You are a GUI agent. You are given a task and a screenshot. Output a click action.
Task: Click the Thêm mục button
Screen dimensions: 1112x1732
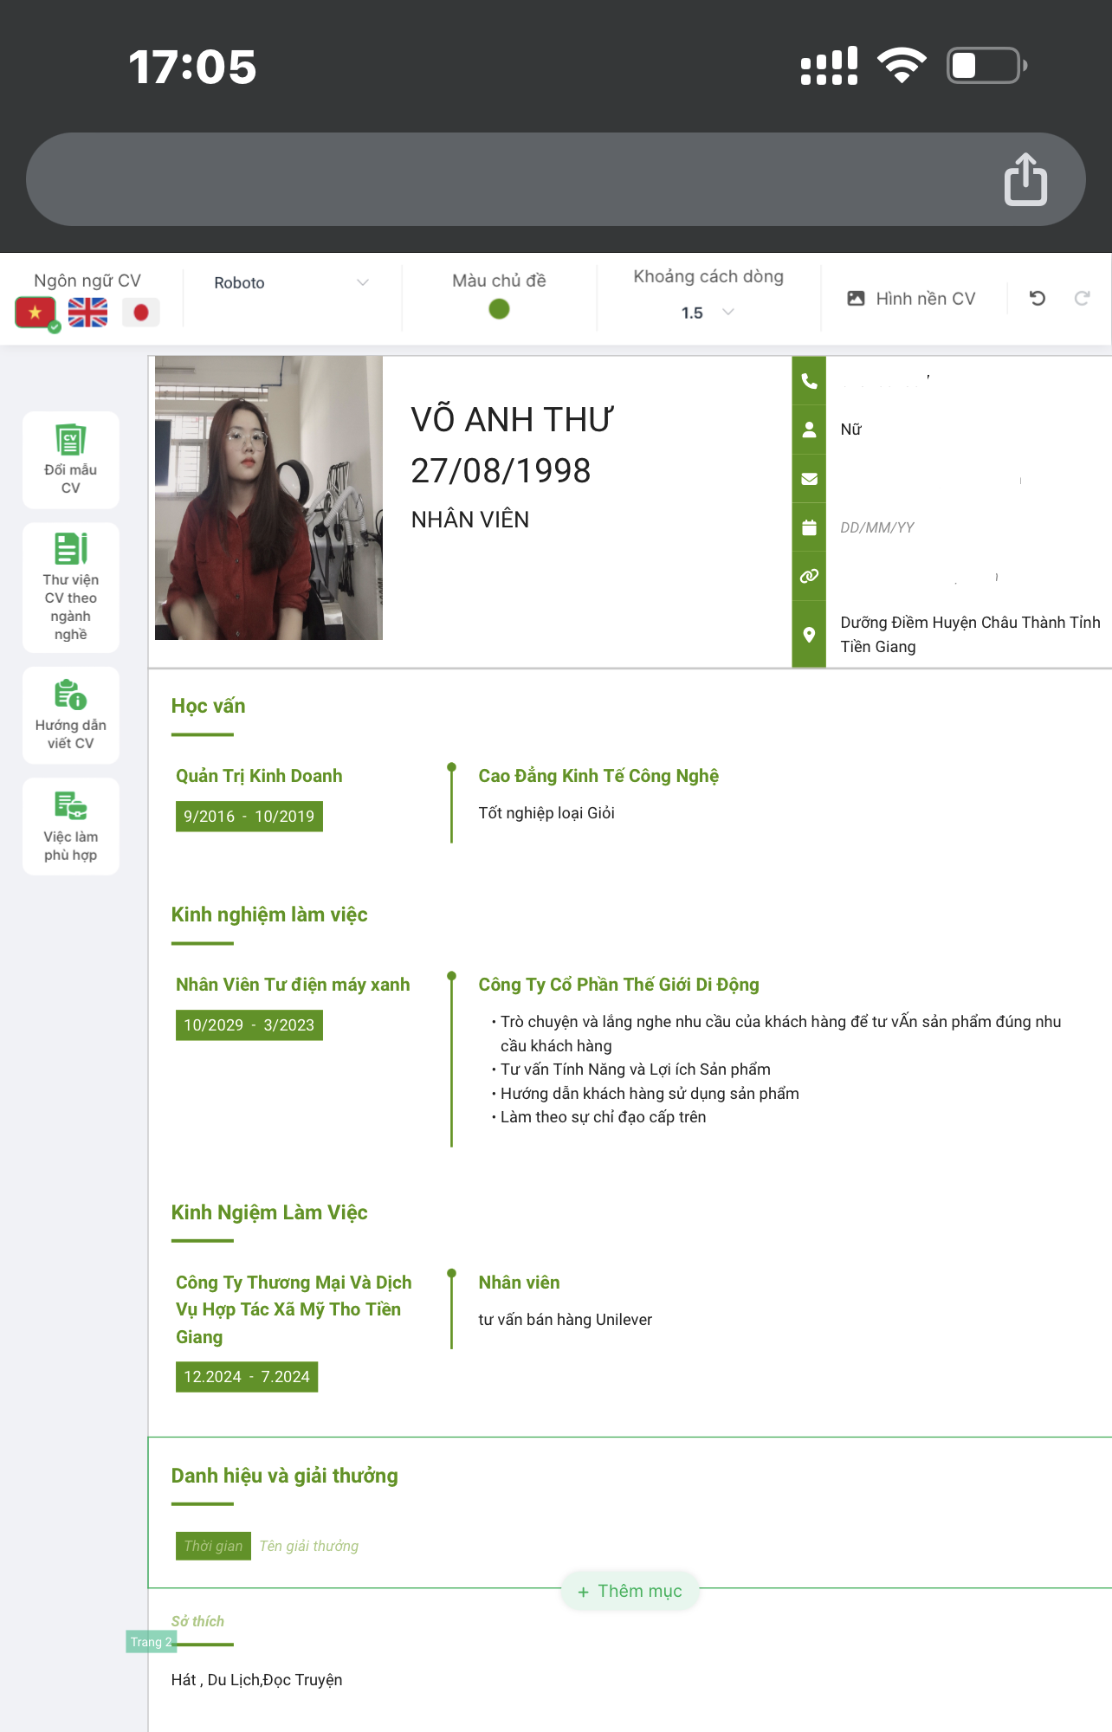630,1591
